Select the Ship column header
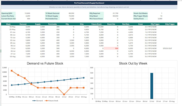 [82, 24]
